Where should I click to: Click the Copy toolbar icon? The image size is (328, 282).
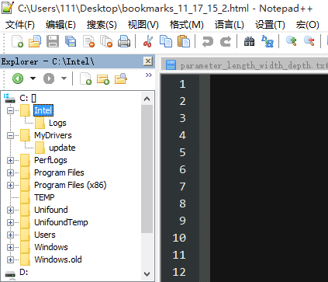point(166,41)
